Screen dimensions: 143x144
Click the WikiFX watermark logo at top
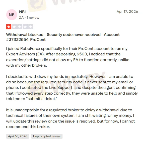pos(37,5)
